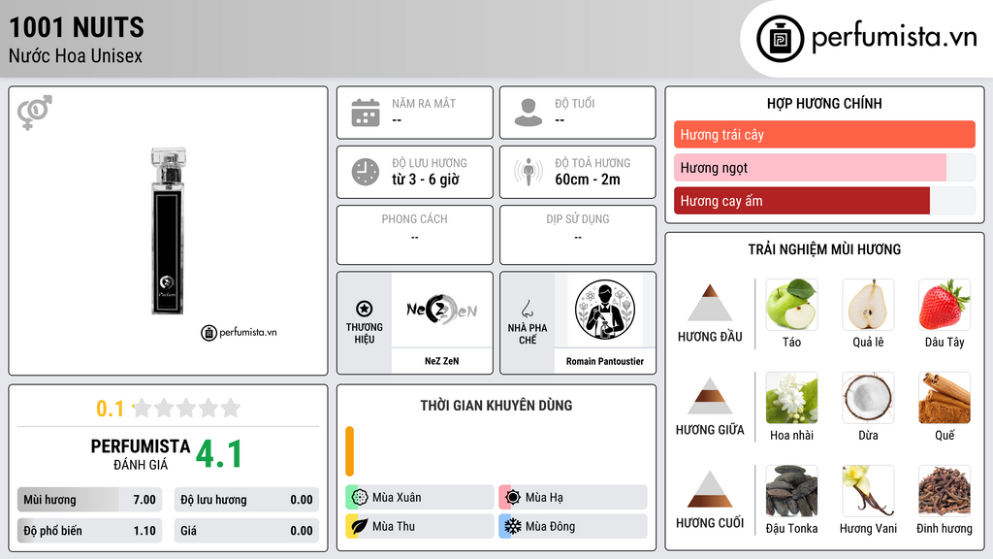Image resolution: width=993 pixels, height=559 pixels.
Task: Select the Dừa coconut note image
Action: point(868,398)
